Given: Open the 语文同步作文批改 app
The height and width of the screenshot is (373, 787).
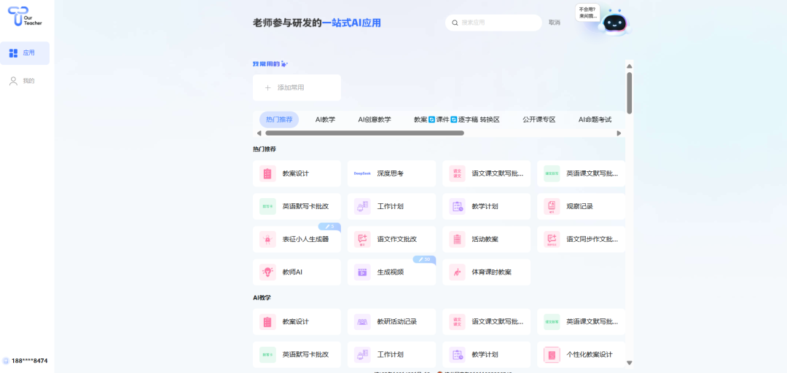Looking at the screenshot, I should [x=582, y=239].
